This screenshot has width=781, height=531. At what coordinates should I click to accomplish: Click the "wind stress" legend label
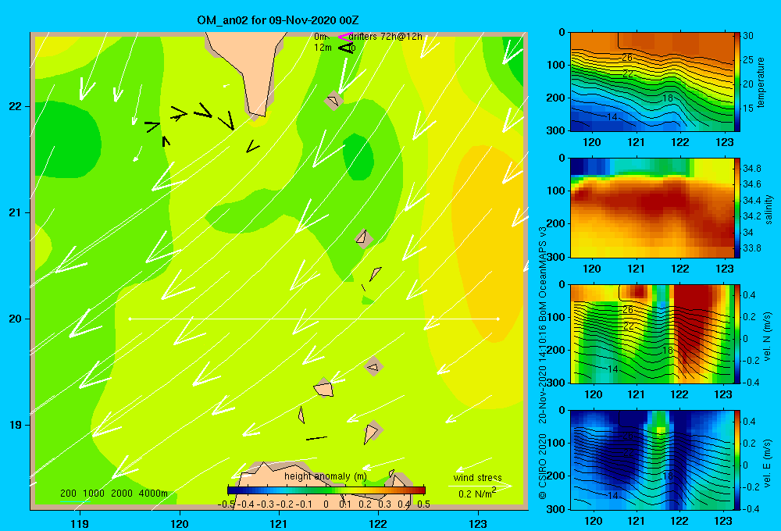478,477
